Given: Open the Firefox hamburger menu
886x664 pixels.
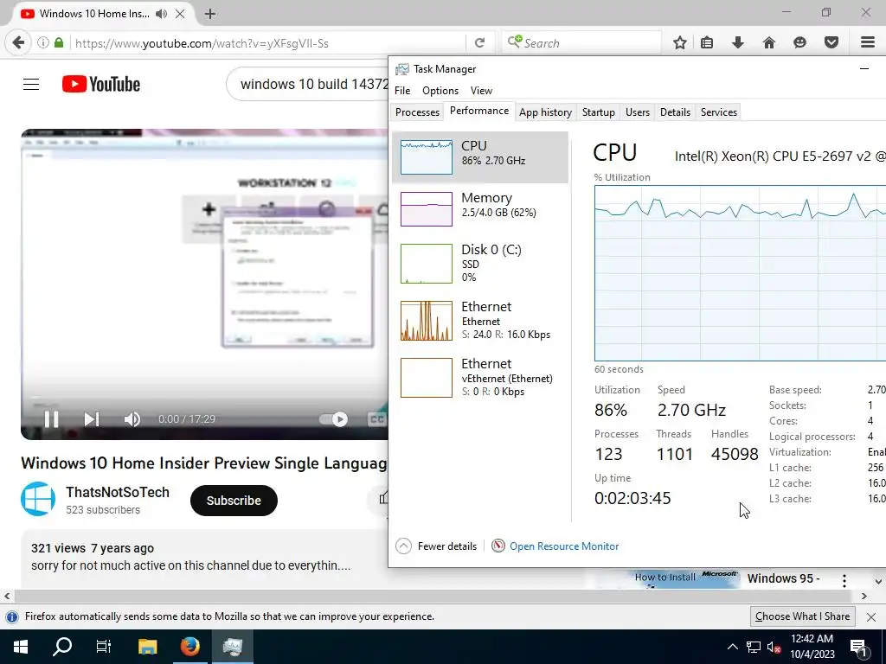Looking at the screenshot, I should 868,42.
